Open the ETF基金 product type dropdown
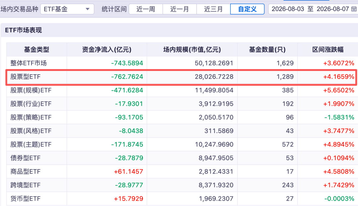Viewport: 358px width, 206px height. [67, 9]
